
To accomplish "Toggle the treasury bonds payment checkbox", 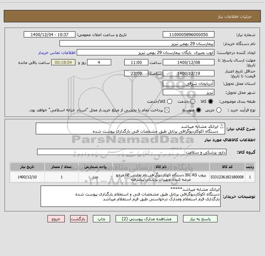I will click(167, 110).
